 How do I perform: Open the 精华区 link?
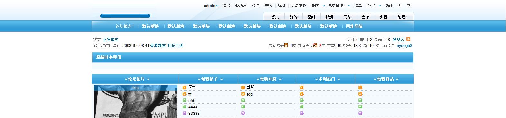tap(398, 40)
